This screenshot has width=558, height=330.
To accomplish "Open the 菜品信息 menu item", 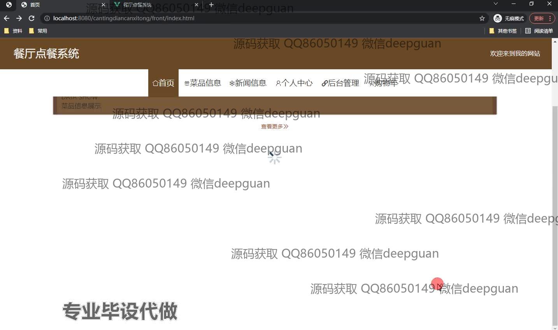I will pos(203,83).
